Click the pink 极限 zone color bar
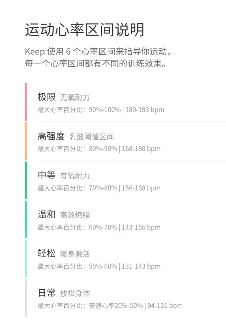Viewport: 226px width, 332px height. tap(26, 102)
